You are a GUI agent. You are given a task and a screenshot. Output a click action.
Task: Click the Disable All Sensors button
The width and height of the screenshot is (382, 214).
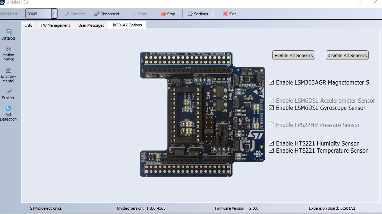click(x=347, y=55)
